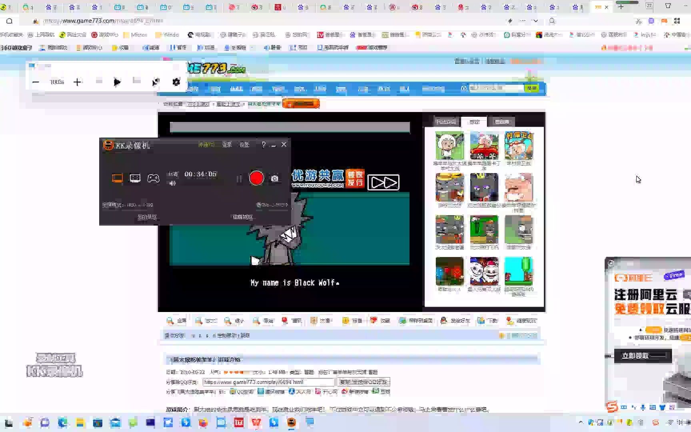Open the 标清 quality selector
This screenshot has width=691, height=432.
click(173, 174)
